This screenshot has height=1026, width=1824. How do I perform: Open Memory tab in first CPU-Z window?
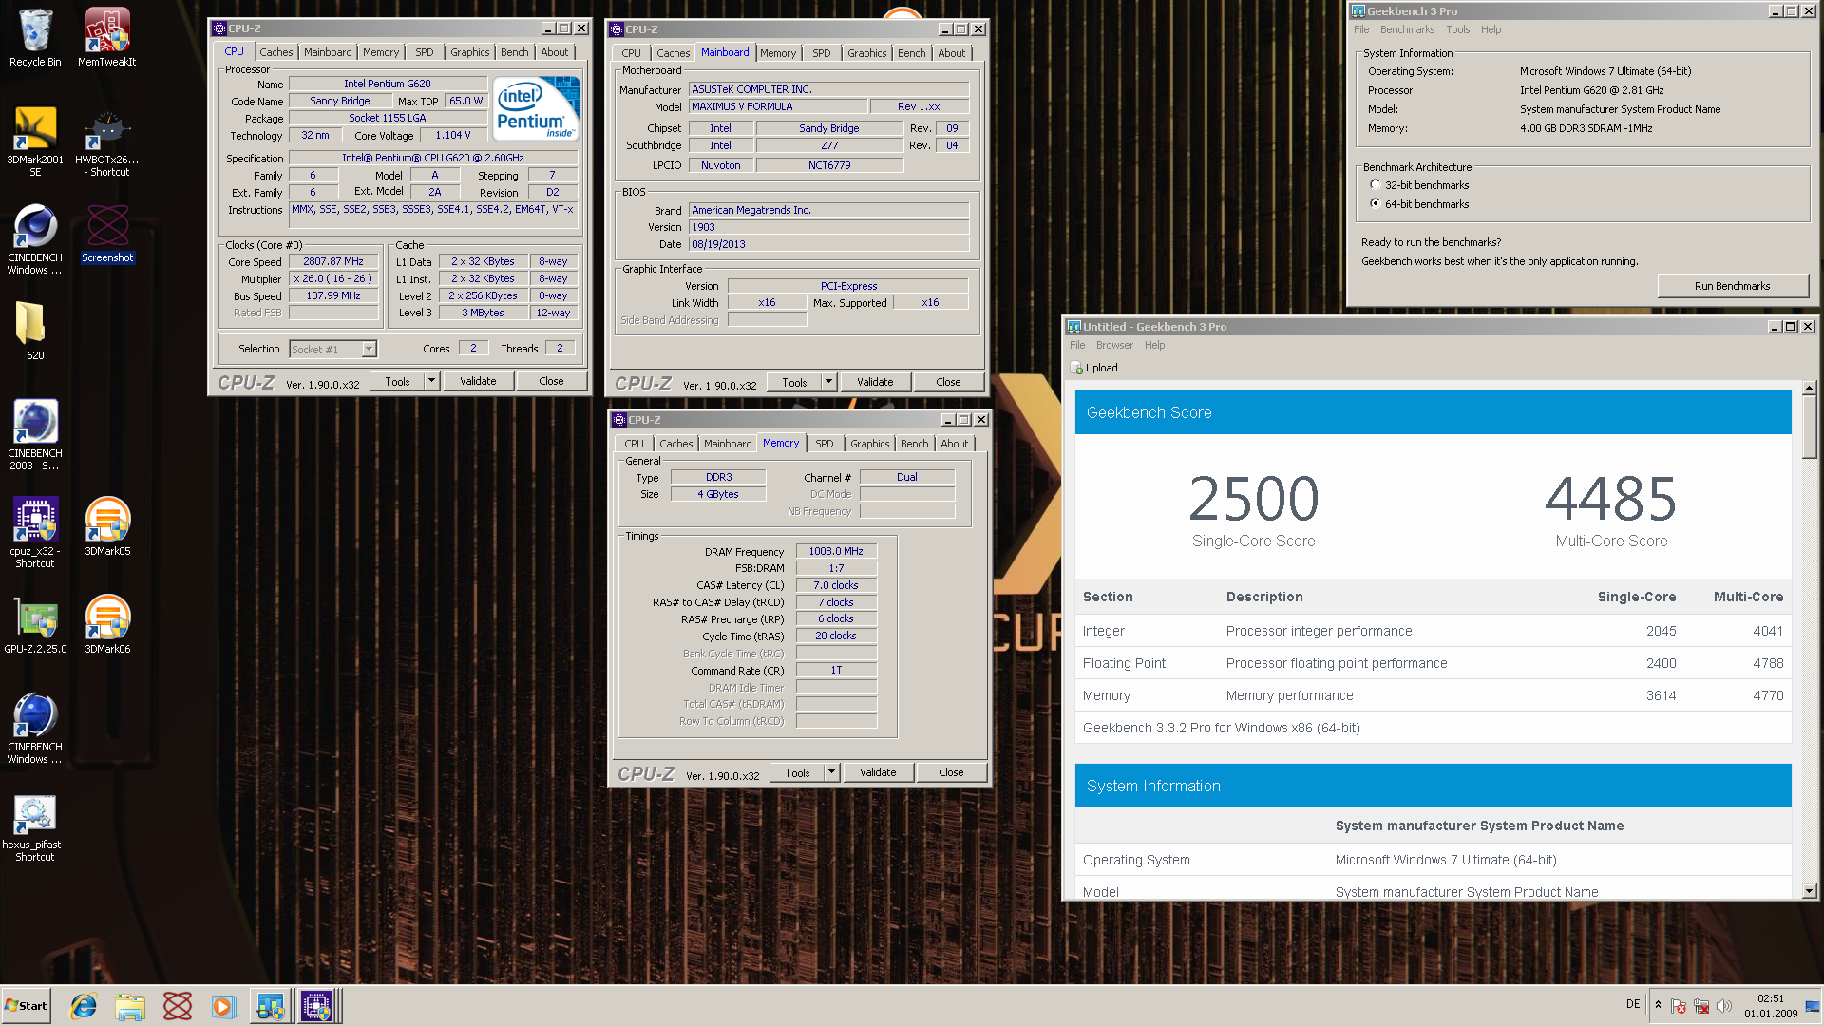click(x=381, y=53)
